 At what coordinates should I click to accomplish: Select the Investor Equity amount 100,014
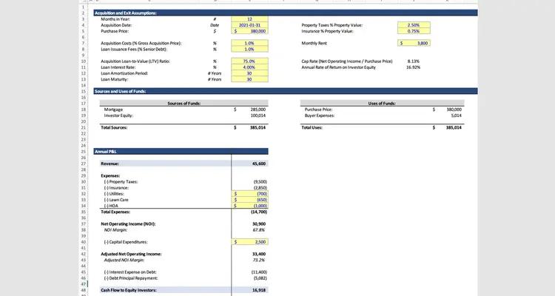click(x=258, y=115)
